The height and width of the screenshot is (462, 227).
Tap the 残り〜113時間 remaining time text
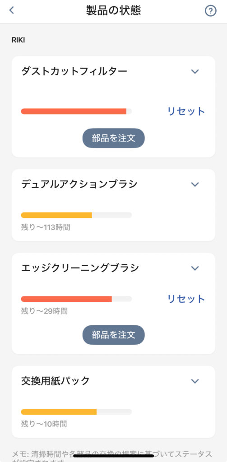pos(46,227)
